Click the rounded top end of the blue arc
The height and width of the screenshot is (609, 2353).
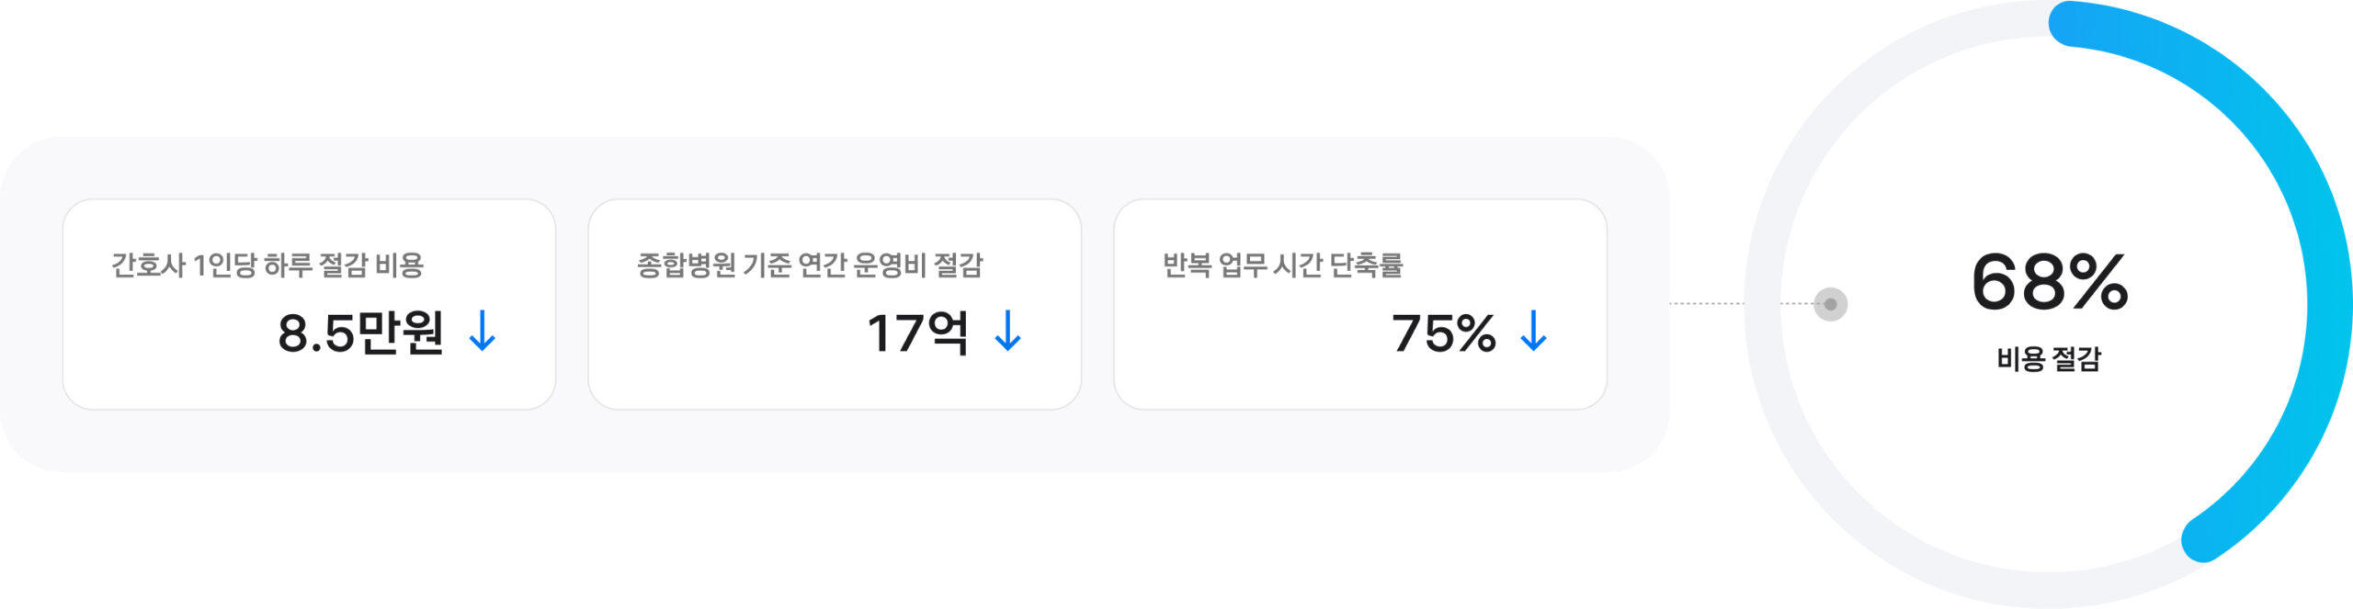(x=2070, y=23)
